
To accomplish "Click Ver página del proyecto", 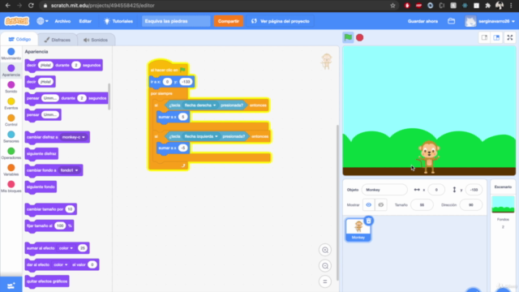I will [280, 21].
